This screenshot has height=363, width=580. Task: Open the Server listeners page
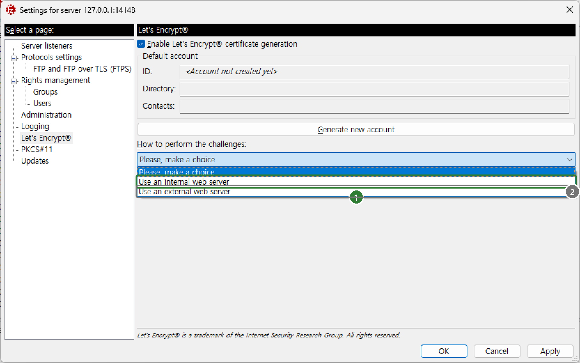click(x=47, y=46)
